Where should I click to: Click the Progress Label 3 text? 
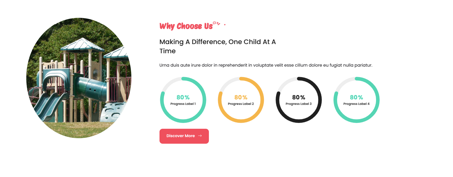coord(299,104)
